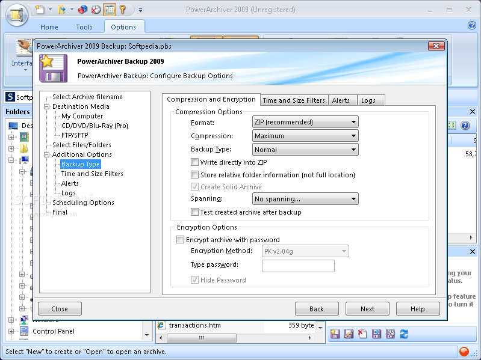Screen dimensions: 481x360
Task: Click the horizontal scrollbar thumb under file list
Action: [202, 338]
